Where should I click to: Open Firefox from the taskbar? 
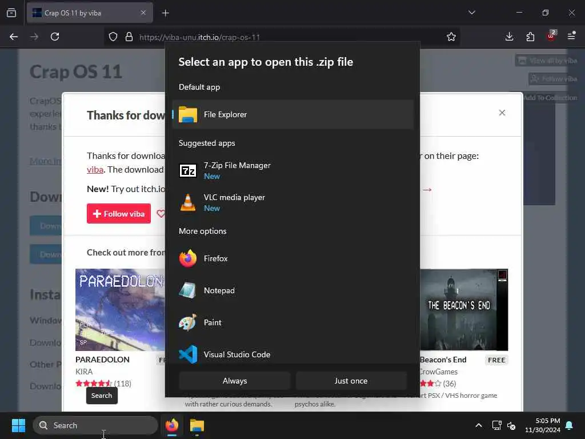171,425
